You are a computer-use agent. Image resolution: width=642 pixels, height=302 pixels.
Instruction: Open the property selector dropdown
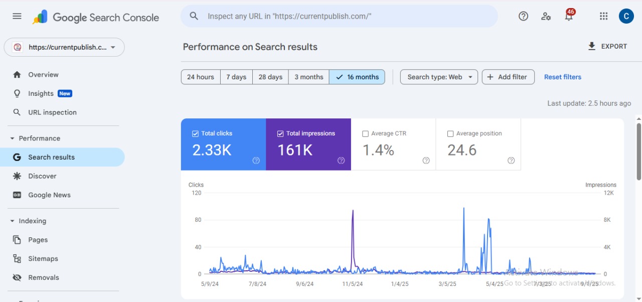click(x=64, y=47)
